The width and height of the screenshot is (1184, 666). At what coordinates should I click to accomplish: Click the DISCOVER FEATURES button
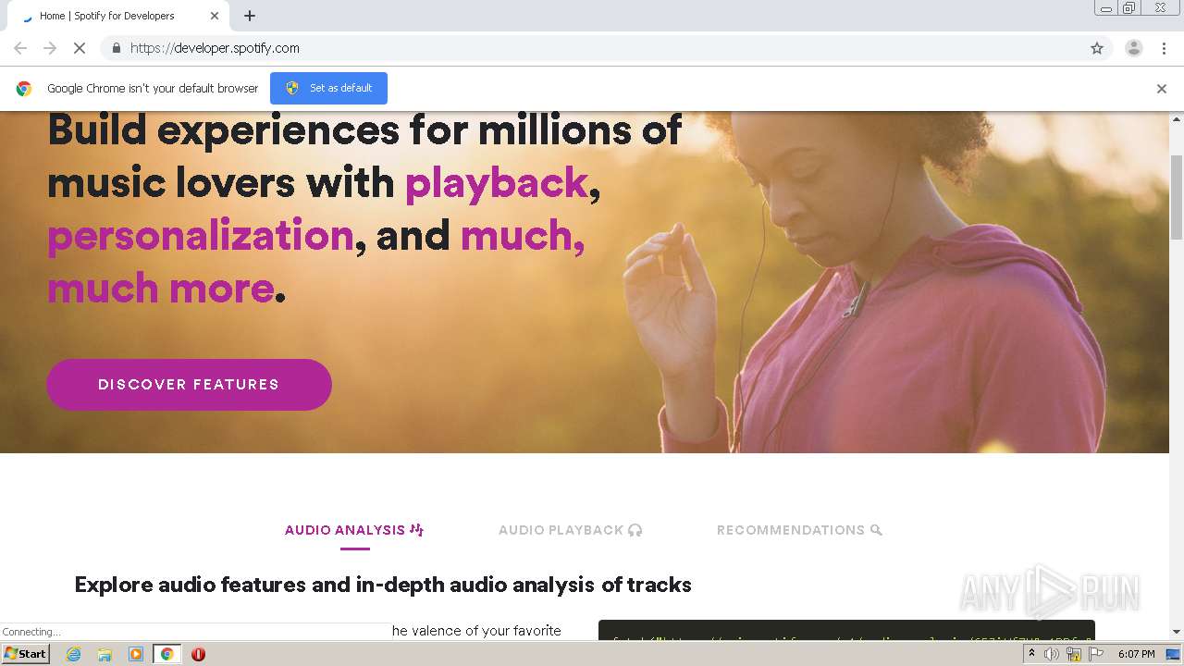[x=189, y=385]
